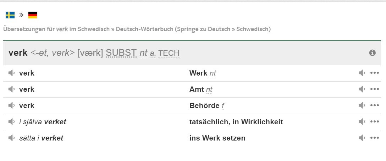This screenshot has height=161, width=386.
Task: Click the SUBST abbreviation label
Action: [121, 53]
